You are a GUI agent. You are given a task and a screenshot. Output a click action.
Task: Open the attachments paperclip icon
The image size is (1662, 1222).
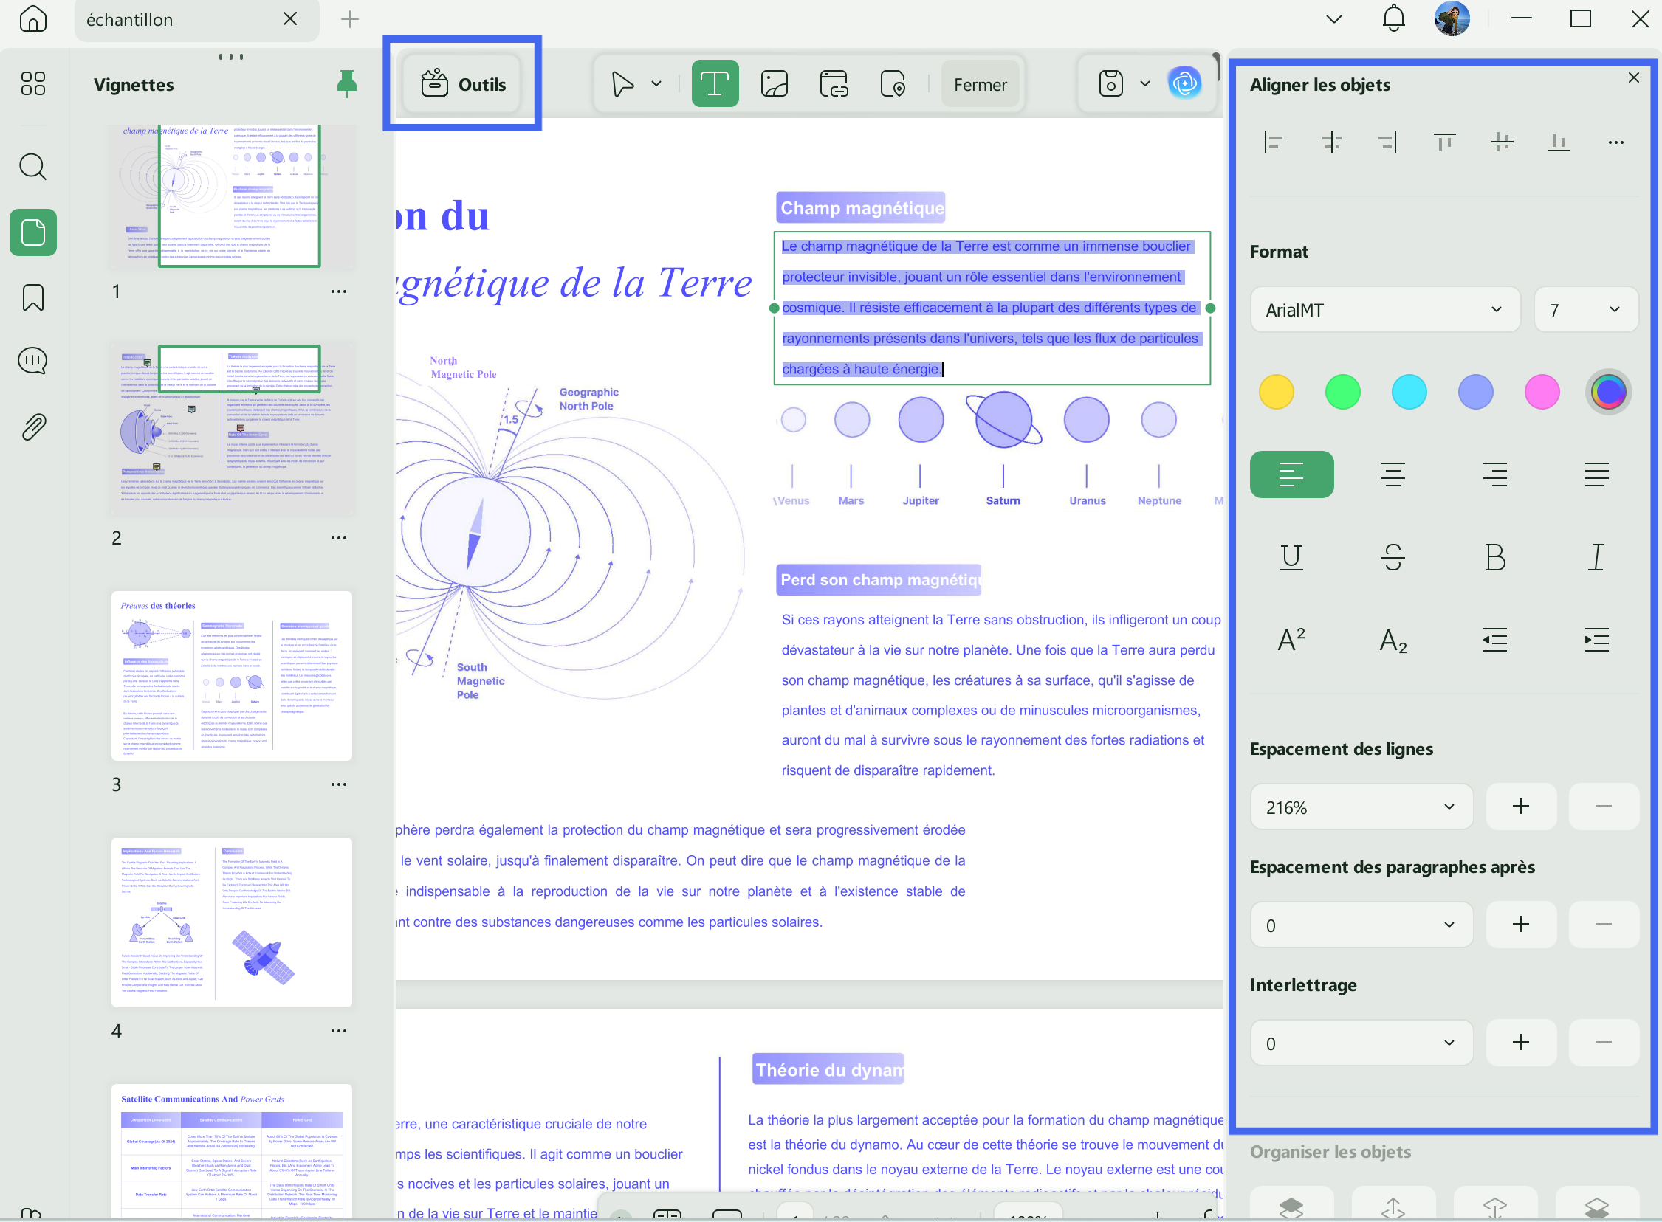click(33, 427)
